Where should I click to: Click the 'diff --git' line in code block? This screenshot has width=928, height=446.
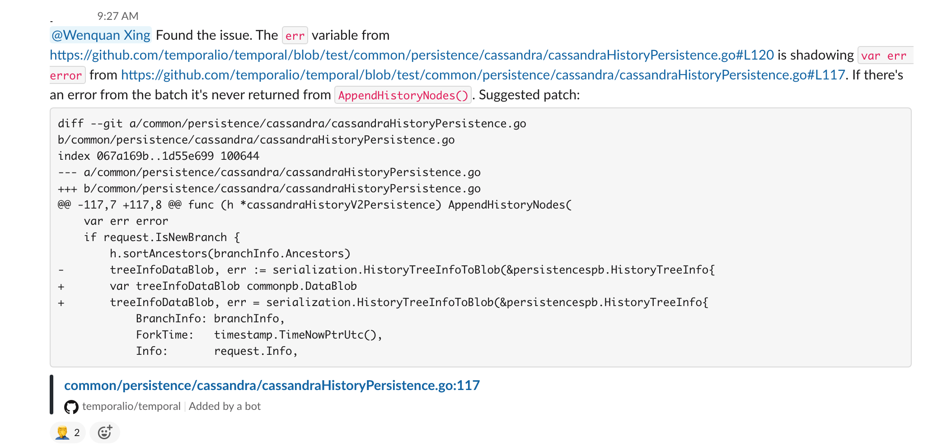point(292,124)
